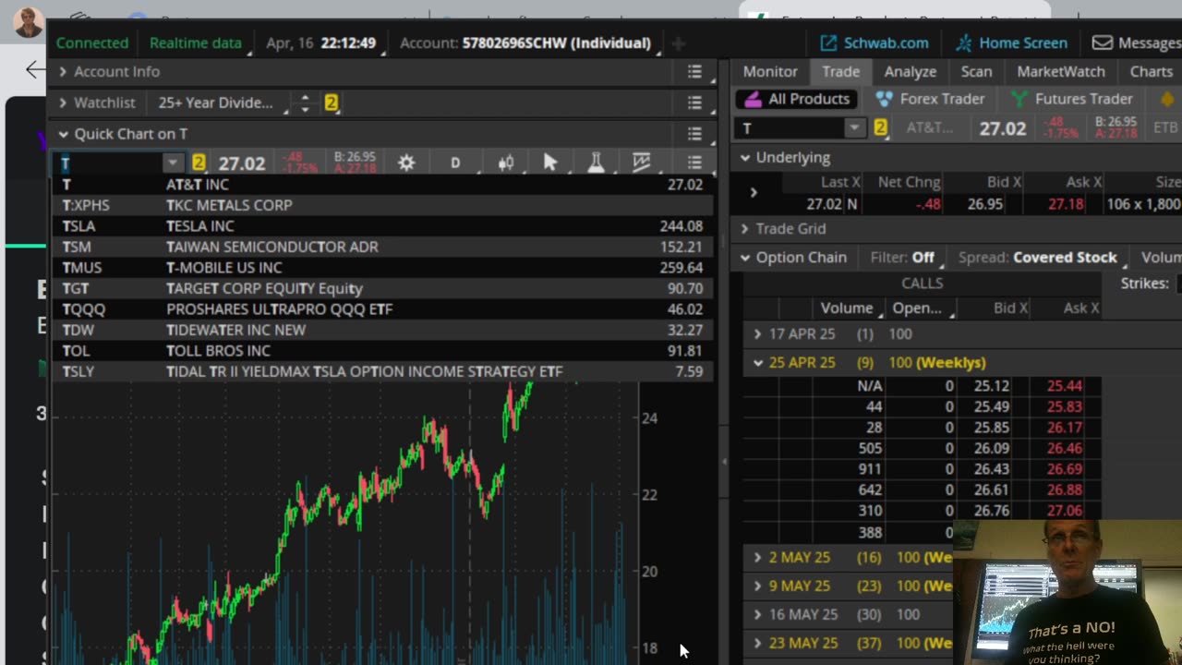Expand the 9 MAY 25 expiration

point(758,586)
